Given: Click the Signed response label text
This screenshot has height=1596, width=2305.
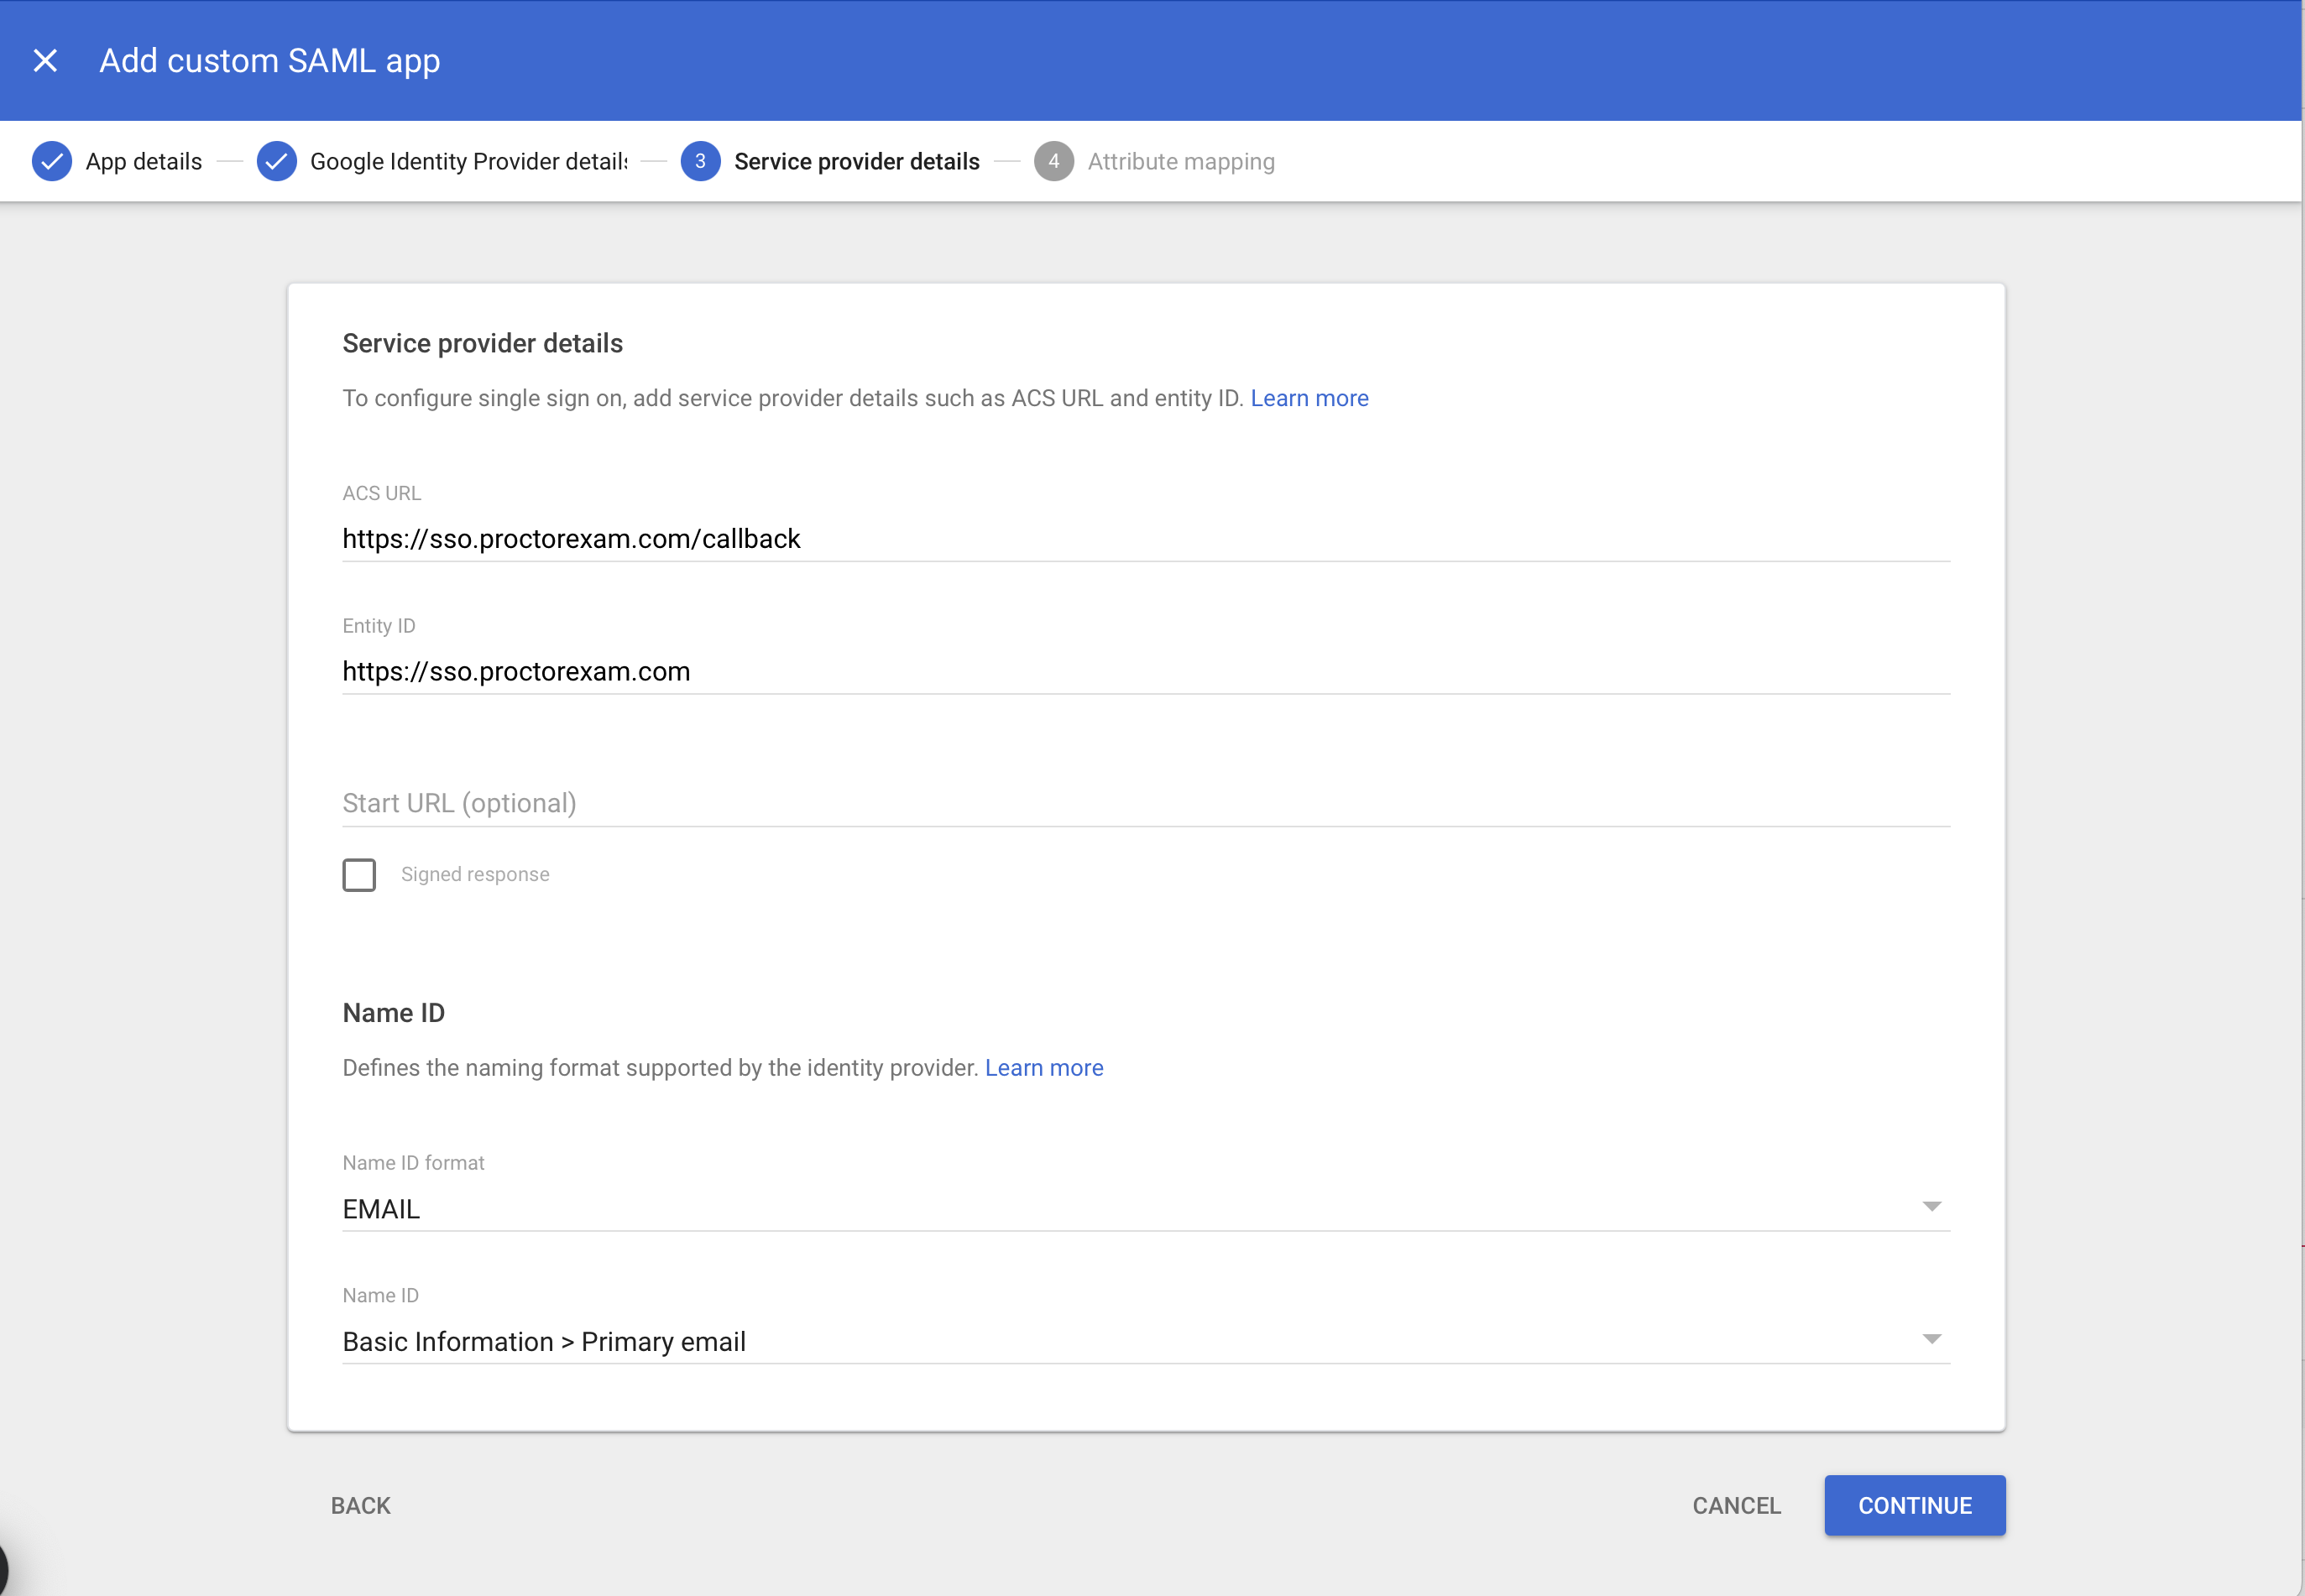Looking at the screenshot, I should (x=475, y=875).
